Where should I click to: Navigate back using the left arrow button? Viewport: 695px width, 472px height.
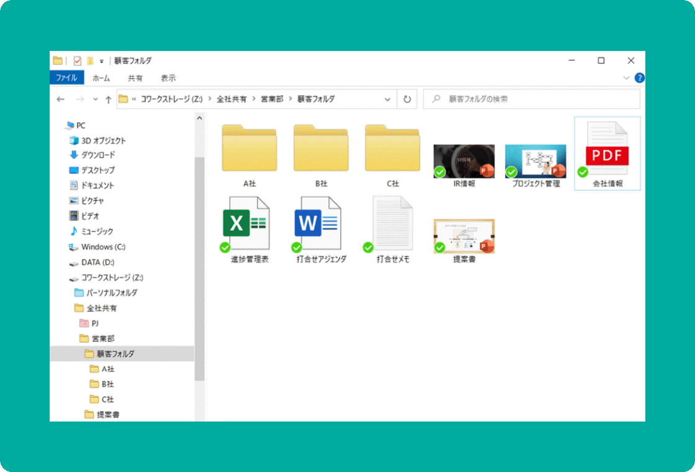click(x=60, y=99)
